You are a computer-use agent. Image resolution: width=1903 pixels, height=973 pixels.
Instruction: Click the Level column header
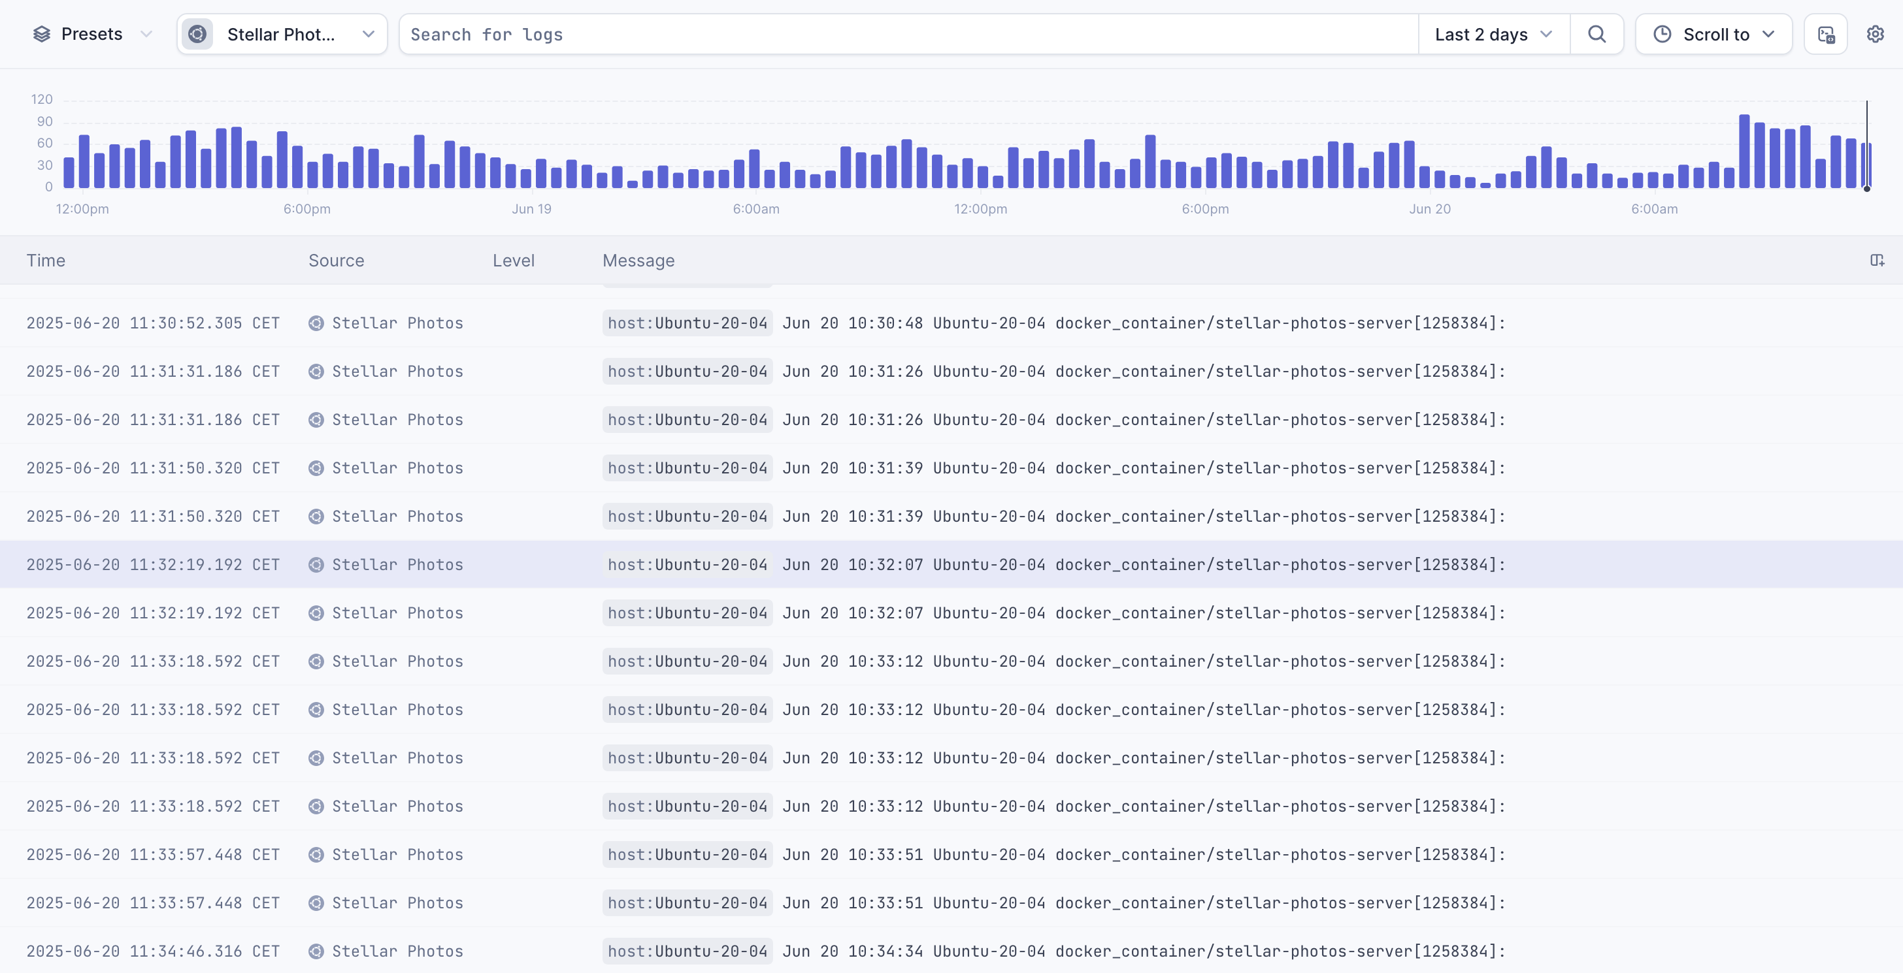tap(514, 261)
